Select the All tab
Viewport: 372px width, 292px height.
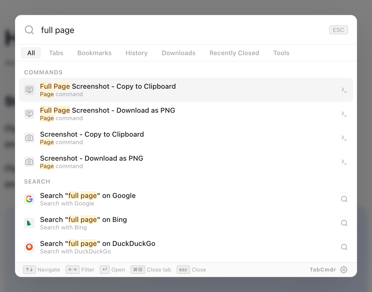(31, 53)
